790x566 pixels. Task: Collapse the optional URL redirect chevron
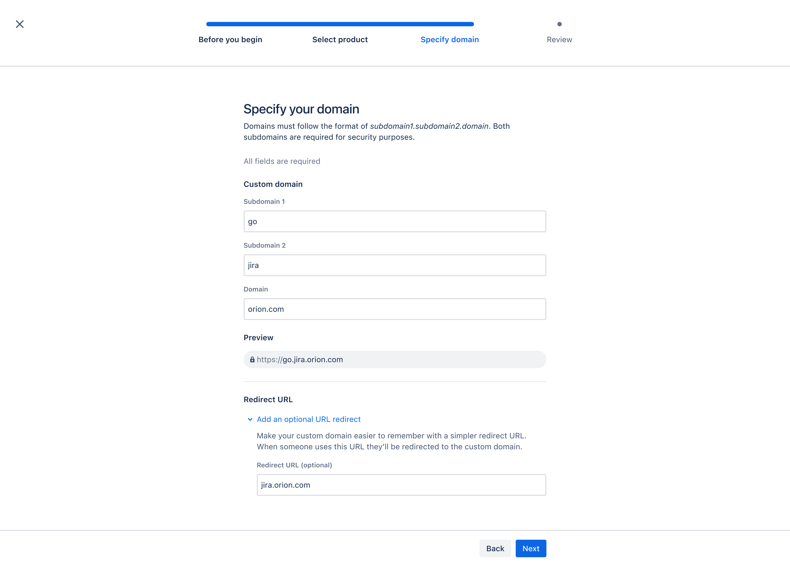pos(250,419)
